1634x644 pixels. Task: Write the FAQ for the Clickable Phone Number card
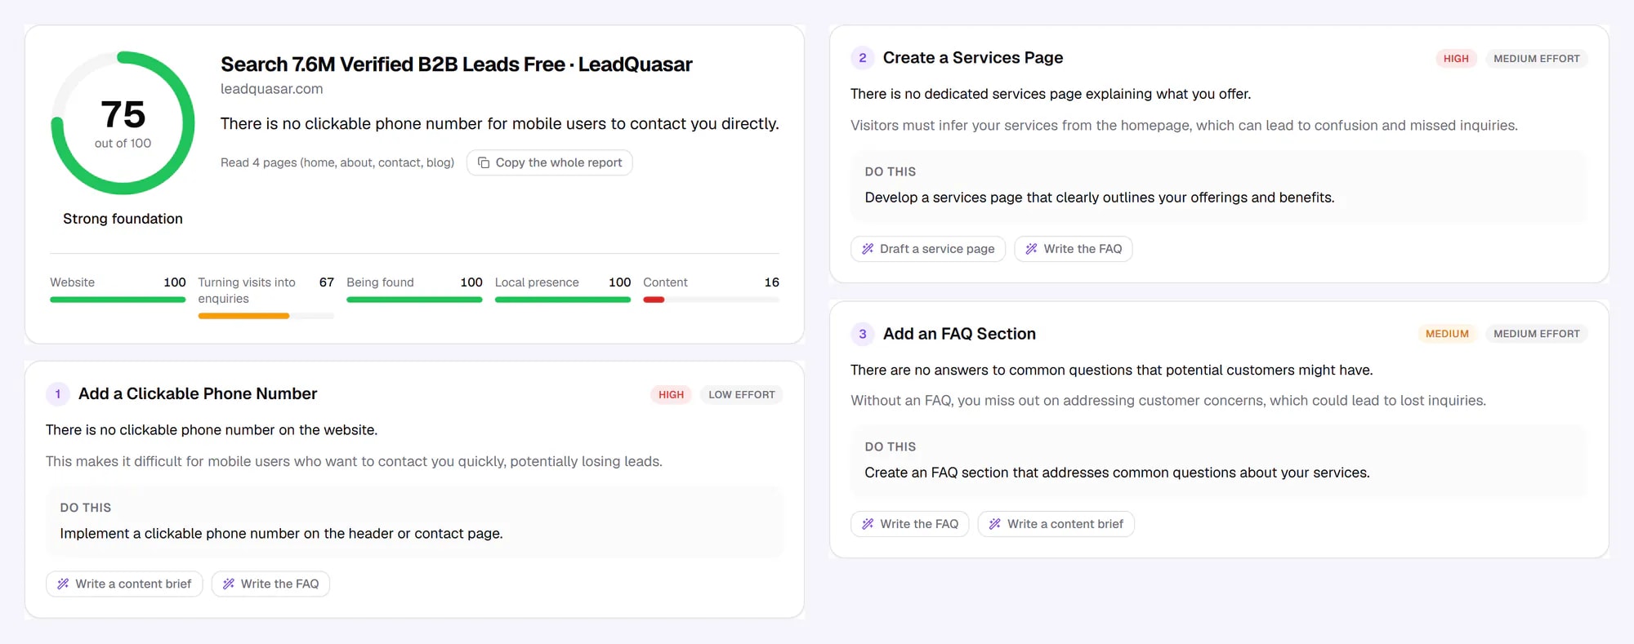(x=270, y=584)
